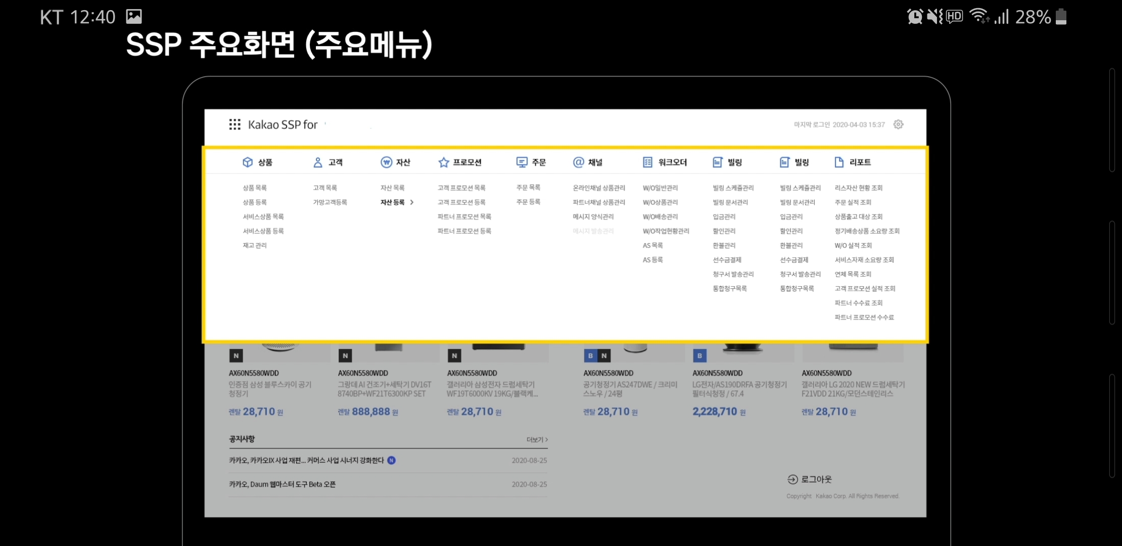The image size is (1122, 546).
Task: Click the won-sign icon for 자산 menu
Action: [x=386, y=162]
